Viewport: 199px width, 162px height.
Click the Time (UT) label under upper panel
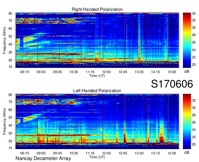97,76
